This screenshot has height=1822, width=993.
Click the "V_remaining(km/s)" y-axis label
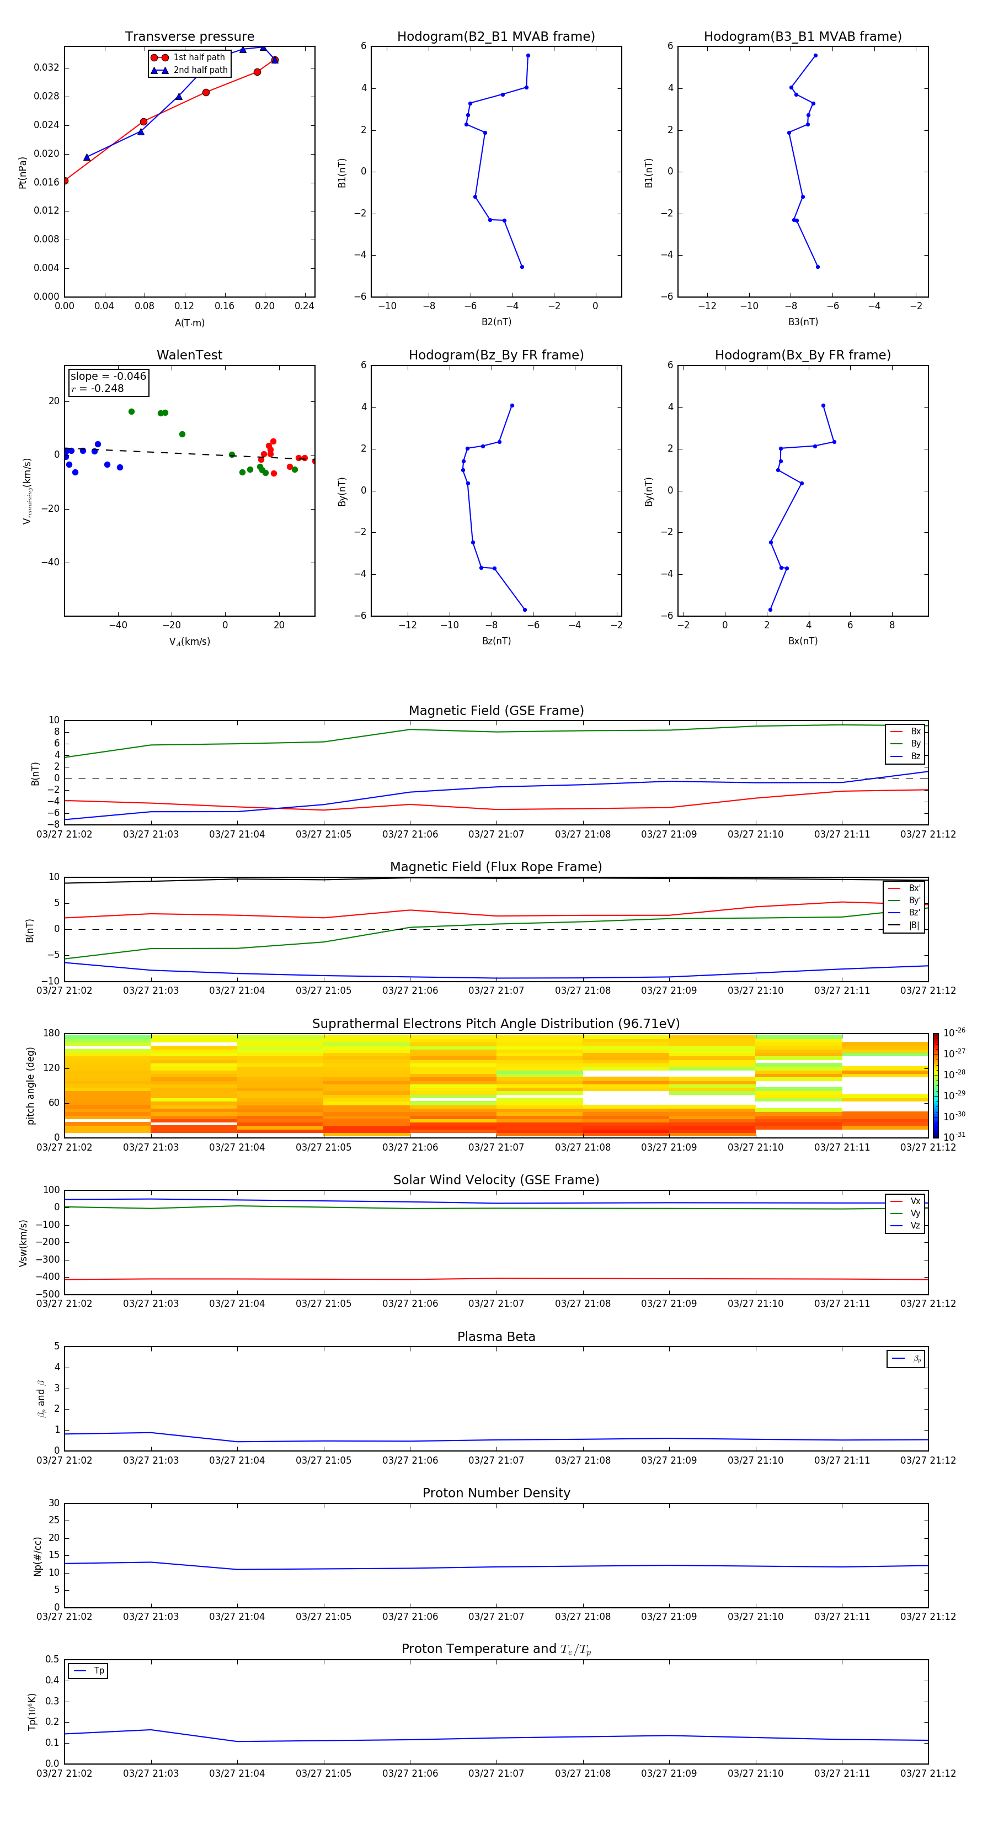point(27,491)
